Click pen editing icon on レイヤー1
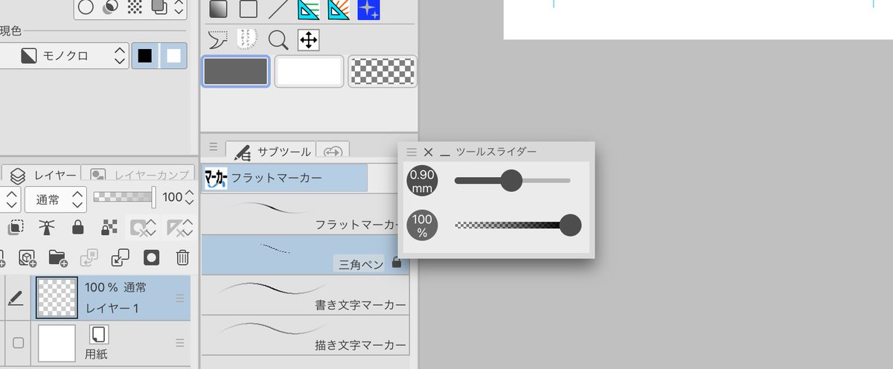 point(15,298)
